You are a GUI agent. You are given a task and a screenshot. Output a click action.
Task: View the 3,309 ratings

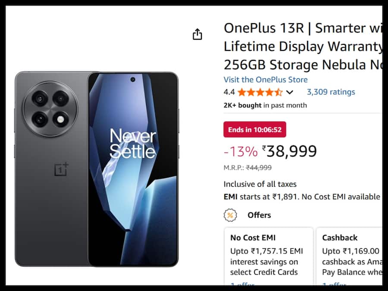(x=330, y=92)
